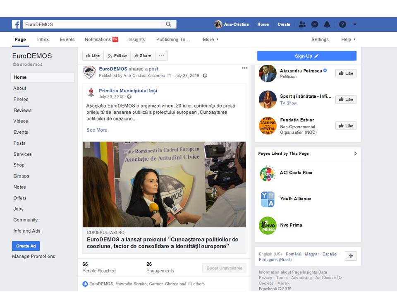Open the More dropdown in page tabs
Image resolution: width=397 pixels, height=298 pixels.
pyautogui.click(x=210, y=40)
